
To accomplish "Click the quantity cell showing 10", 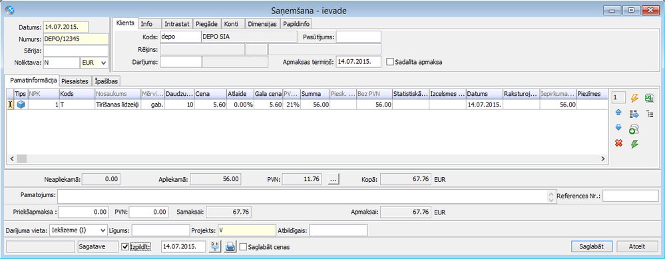I will click(x=179, y=105).
